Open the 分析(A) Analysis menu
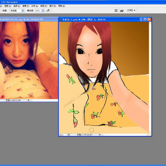 click(35, 6)
